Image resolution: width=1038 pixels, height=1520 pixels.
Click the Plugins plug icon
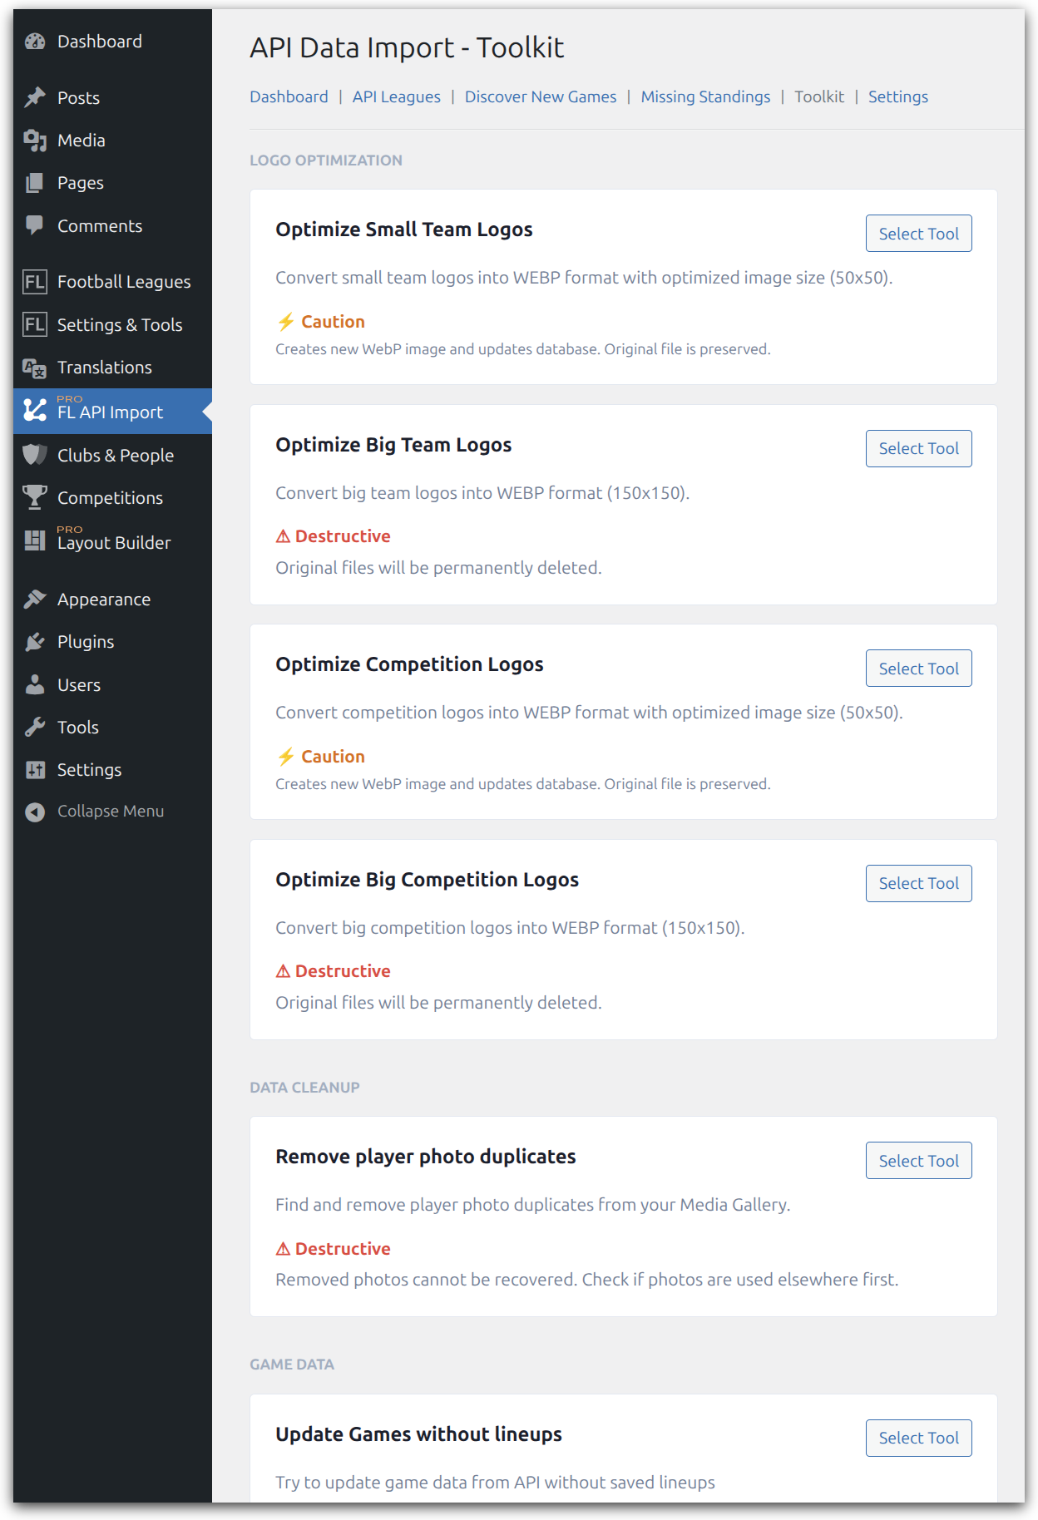pyautogui.click(x=35, y=642)
